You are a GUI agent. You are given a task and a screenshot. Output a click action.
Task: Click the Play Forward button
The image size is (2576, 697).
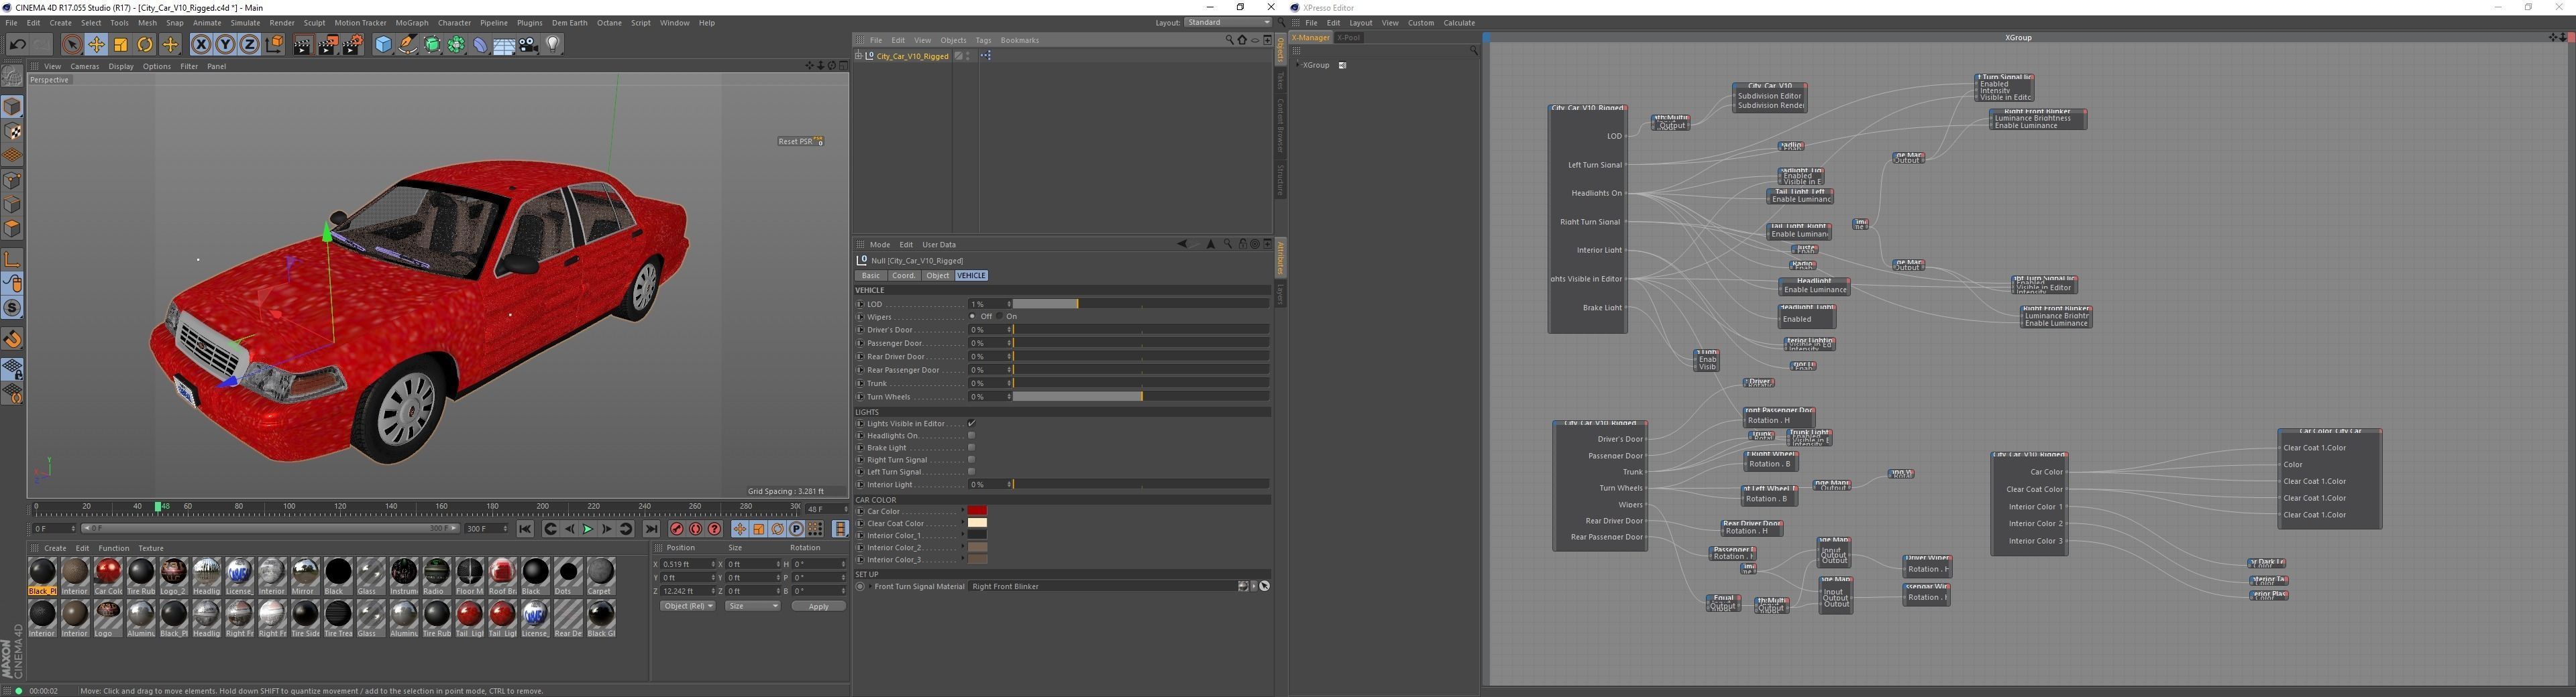588,529
